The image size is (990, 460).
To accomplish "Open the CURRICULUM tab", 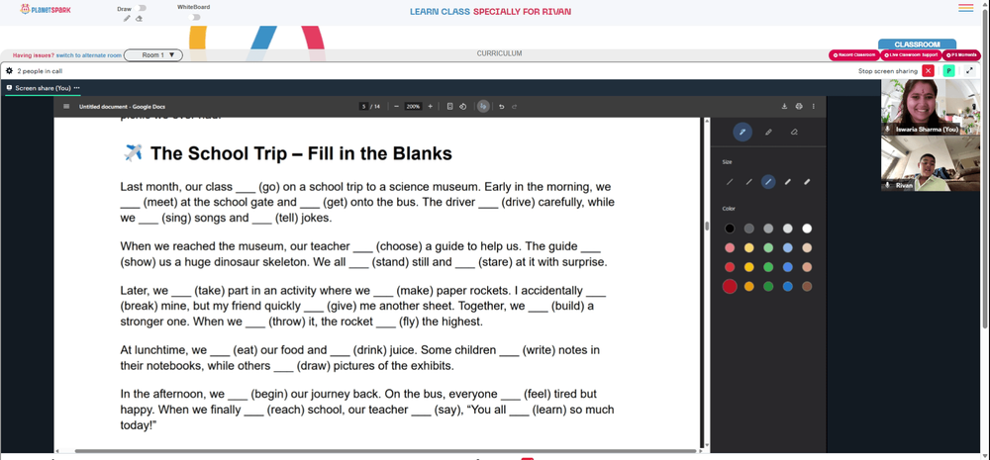I will 499,53.
